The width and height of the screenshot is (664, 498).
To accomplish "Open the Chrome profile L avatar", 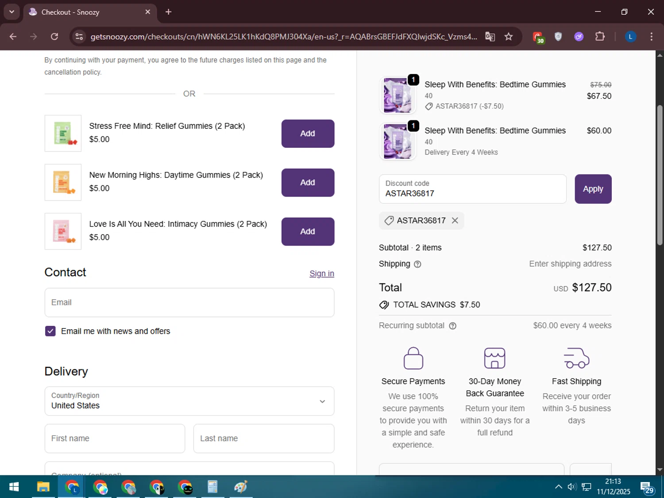I will click(x=630, y=37).
